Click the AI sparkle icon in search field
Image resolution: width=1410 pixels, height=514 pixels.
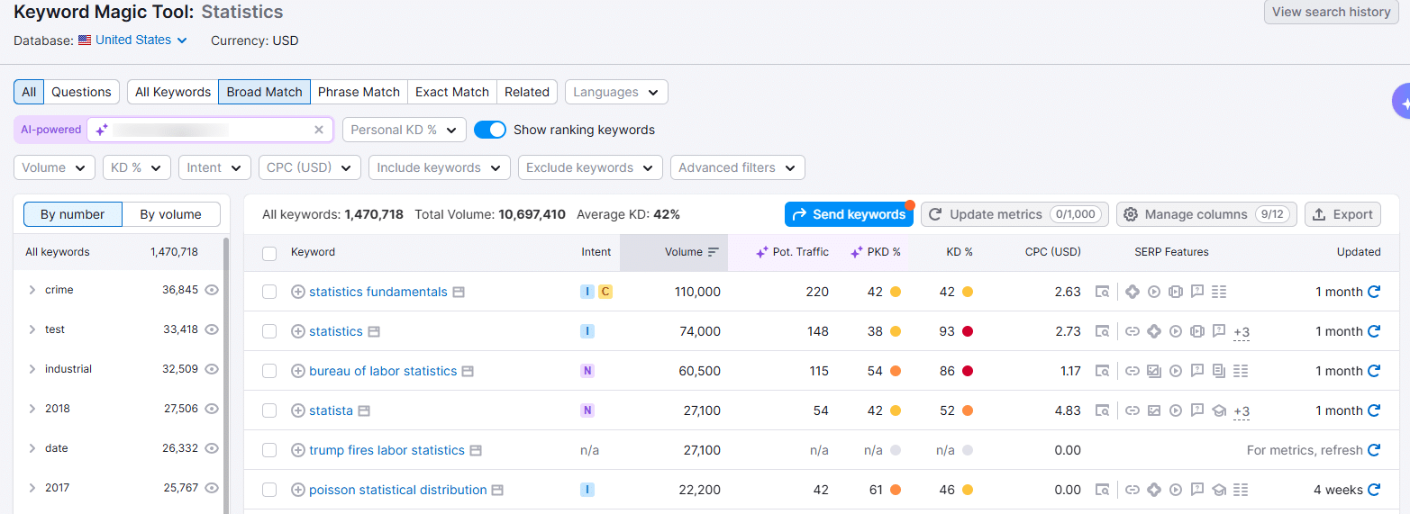102,130
